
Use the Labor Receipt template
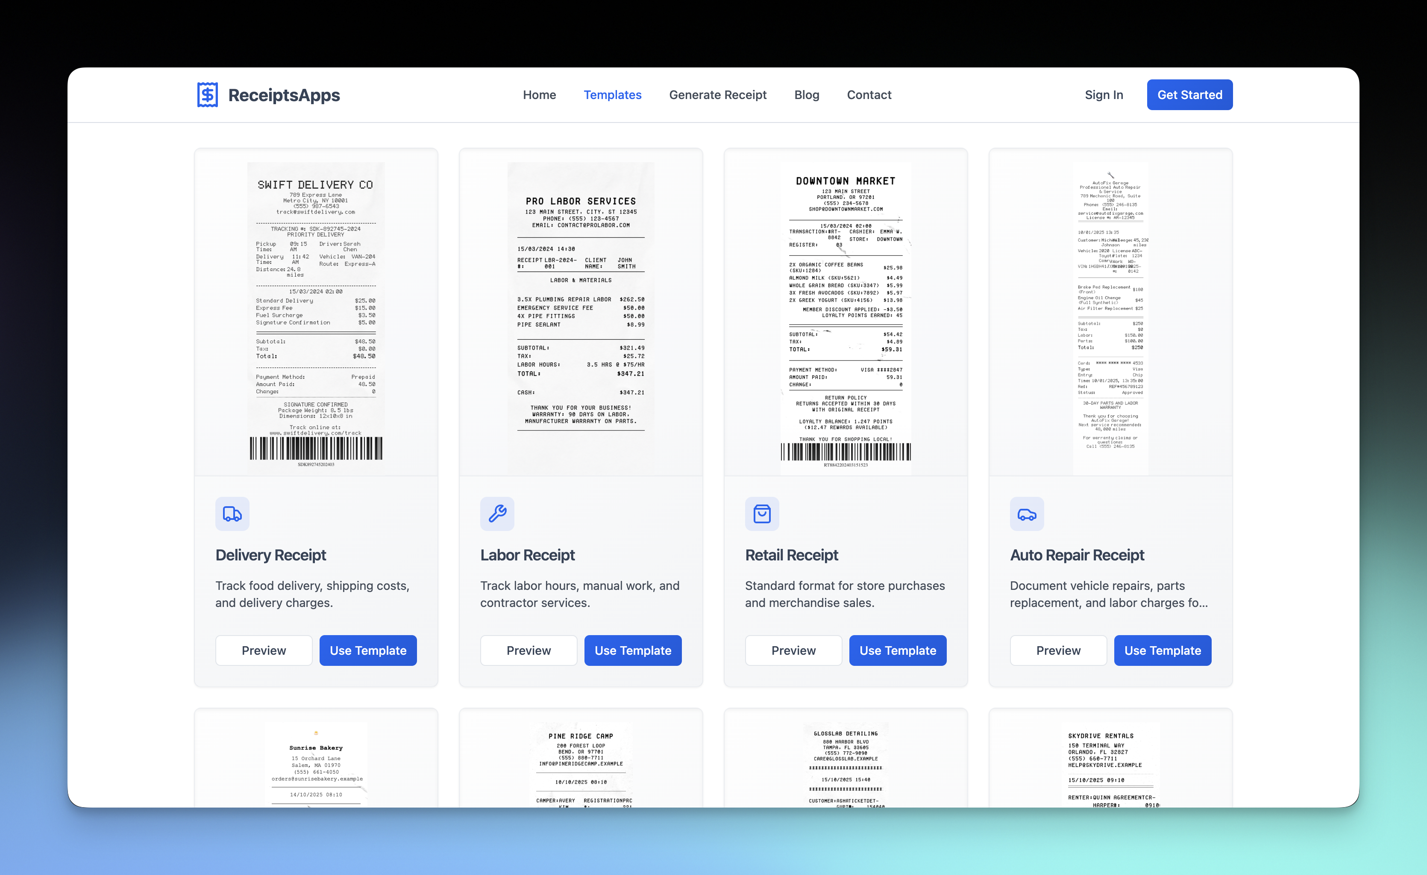632,650
